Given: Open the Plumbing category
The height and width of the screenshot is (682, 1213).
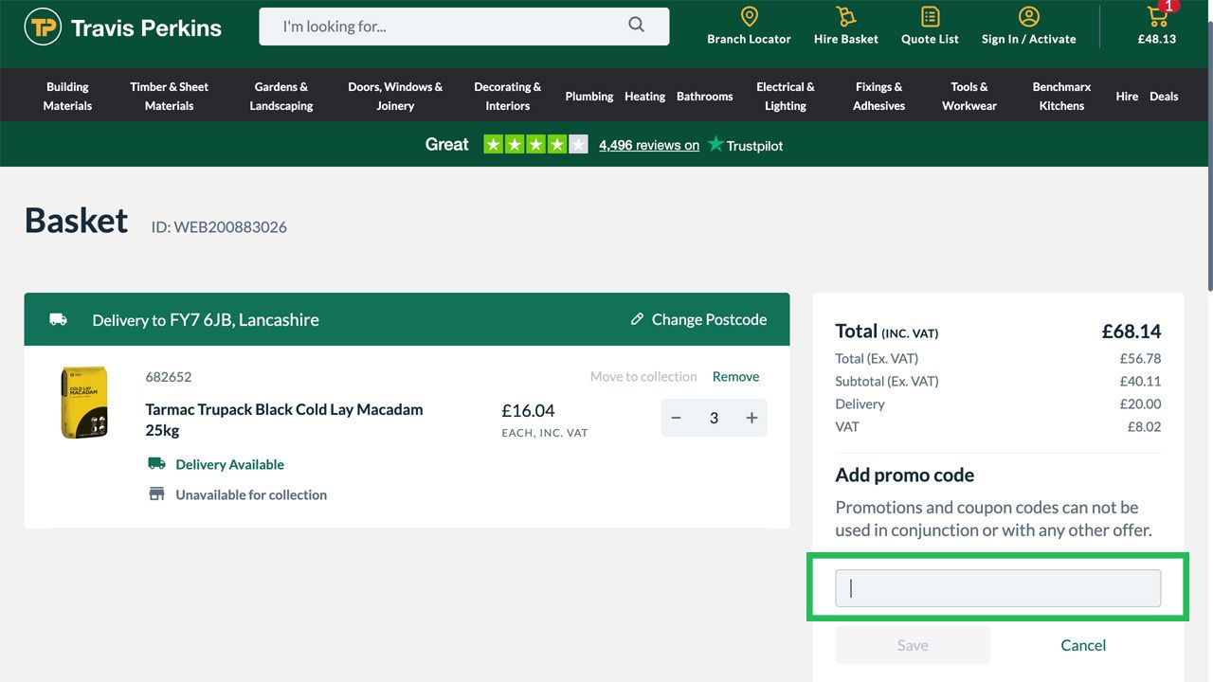Looking at the screenshot, I should [x=588, y=96].
